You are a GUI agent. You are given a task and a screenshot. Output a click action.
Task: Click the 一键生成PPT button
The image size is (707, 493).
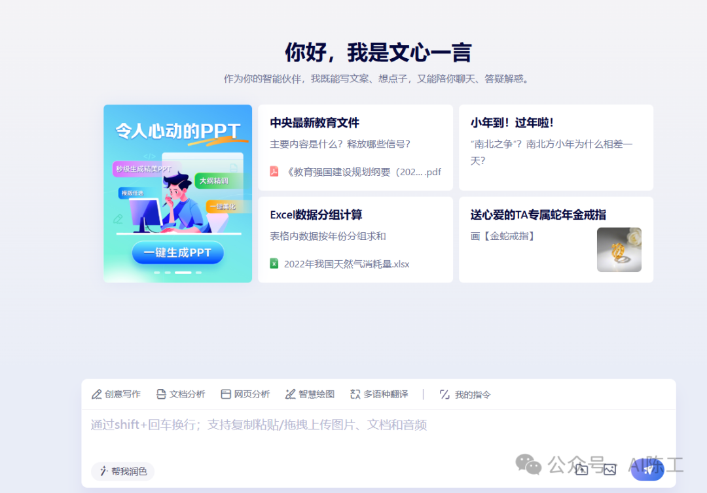point(177,252)
